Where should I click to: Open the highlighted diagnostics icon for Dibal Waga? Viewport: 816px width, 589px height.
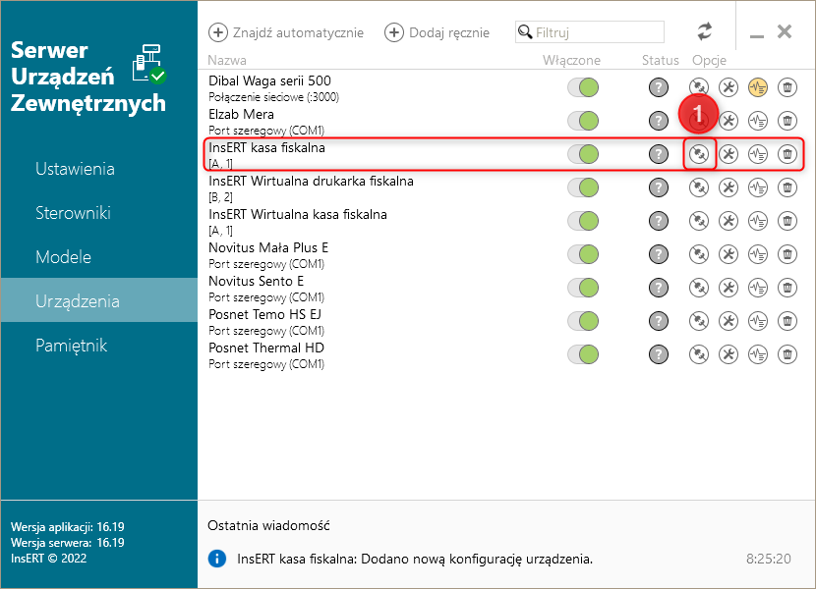pos(758,87)
